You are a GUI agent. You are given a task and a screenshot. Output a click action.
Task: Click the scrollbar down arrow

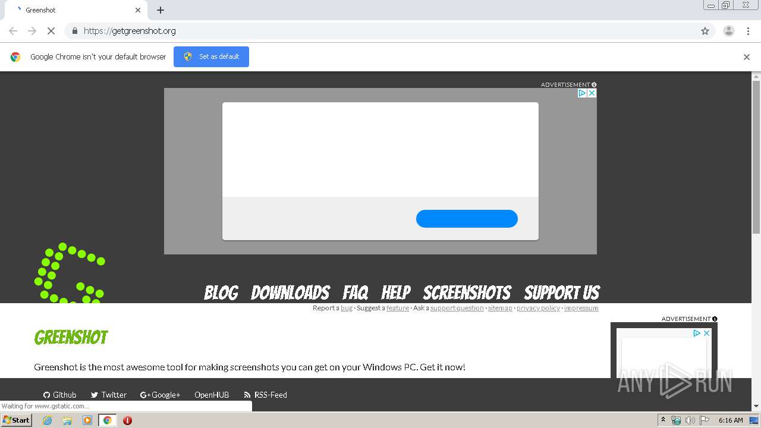click(756, 407)
